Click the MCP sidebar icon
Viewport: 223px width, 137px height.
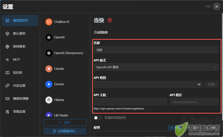[x=7, y=59]
